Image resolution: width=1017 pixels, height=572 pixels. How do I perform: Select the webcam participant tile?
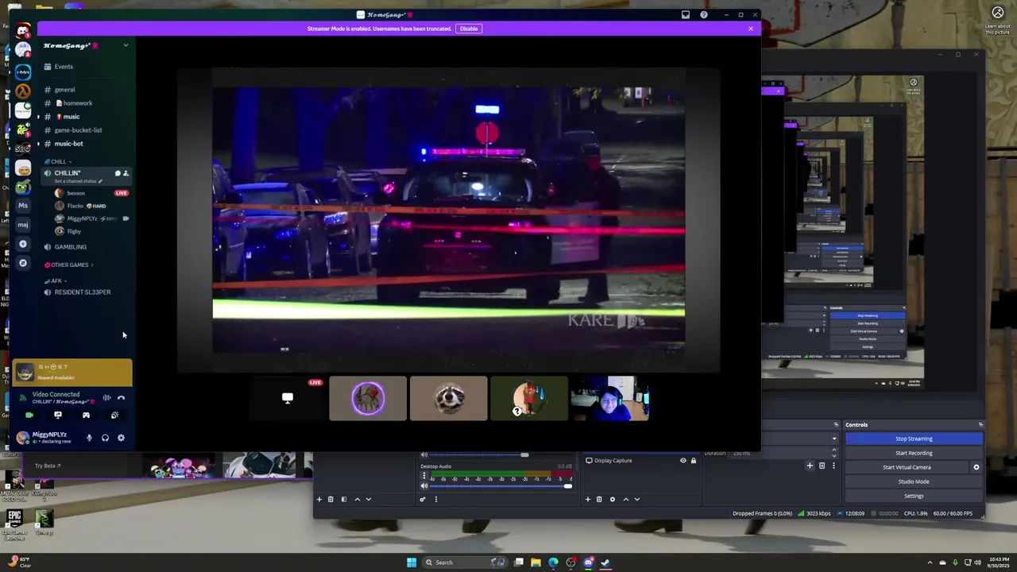pos(609,398)
